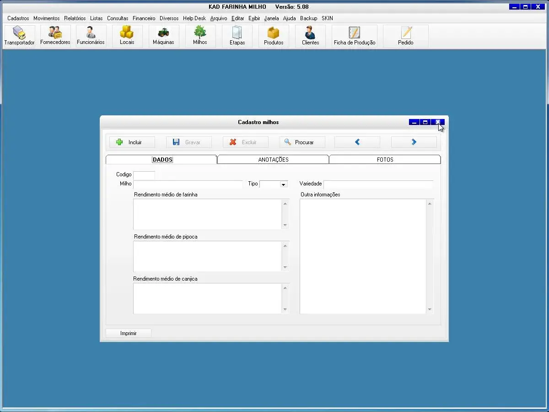Click the Outra informações text area
The height and width of the screenshot is (412, 549).
363,256
